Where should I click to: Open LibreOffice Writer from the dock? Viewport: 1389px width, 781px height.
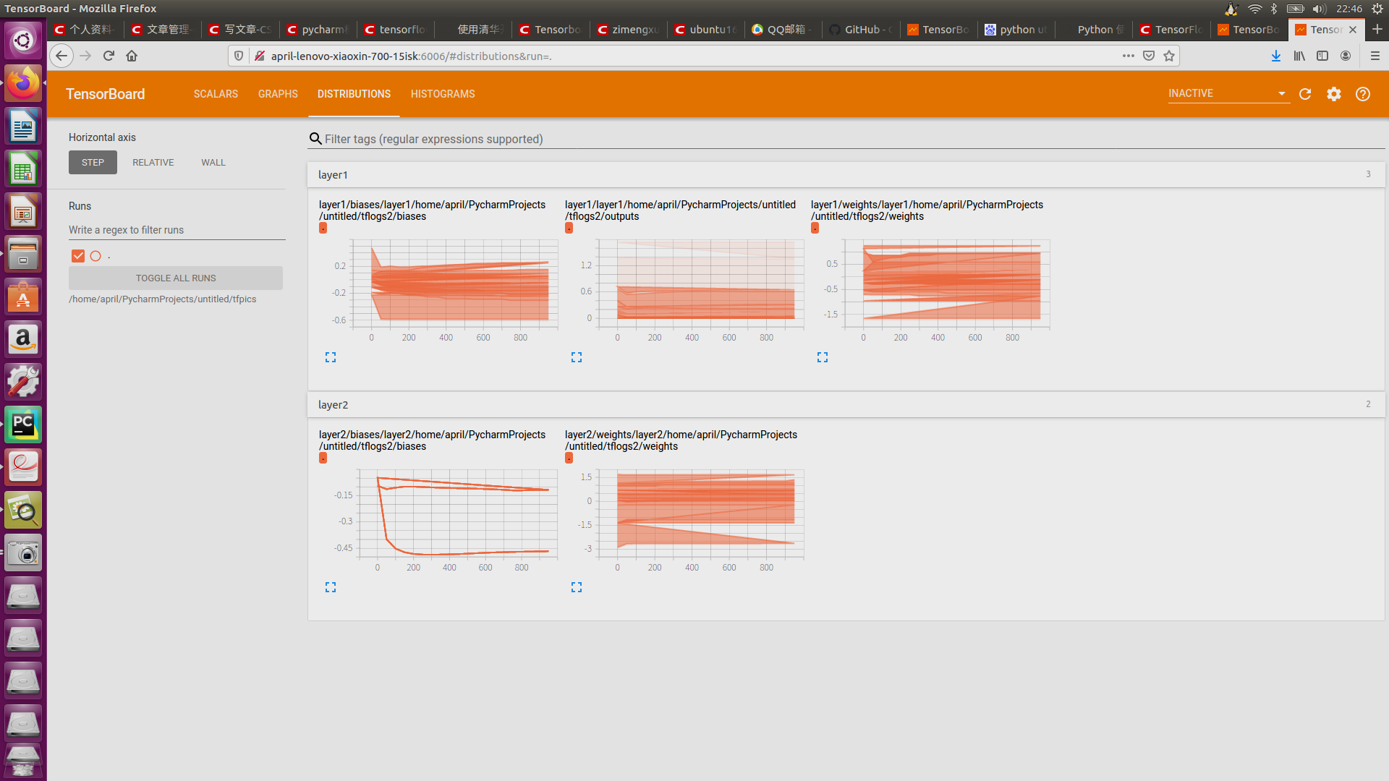(x=23, y=126)
